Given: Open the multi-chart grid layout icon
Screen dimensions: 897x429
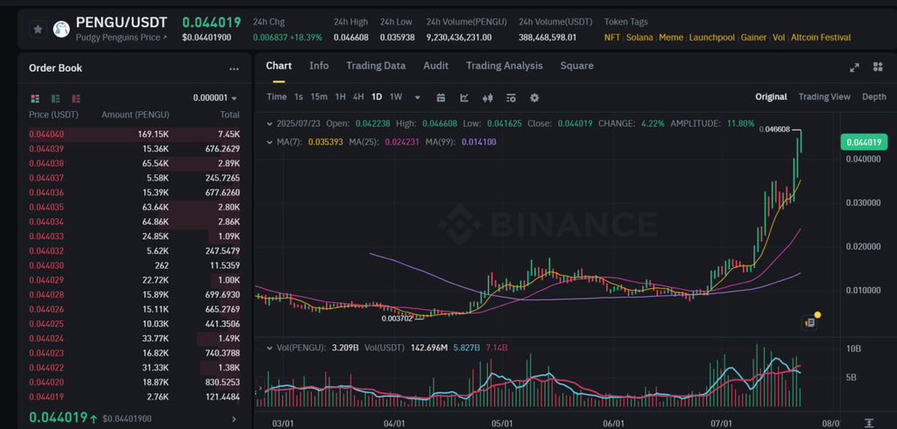Looking at the screenshot, I should point(878,67).
